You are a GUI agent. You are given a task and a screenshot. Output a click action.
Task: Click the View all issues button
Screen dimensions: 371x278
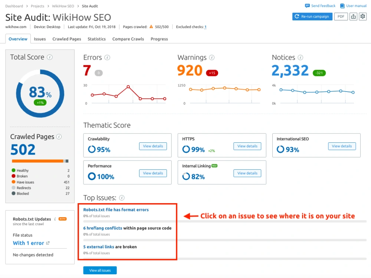point(100,270)
